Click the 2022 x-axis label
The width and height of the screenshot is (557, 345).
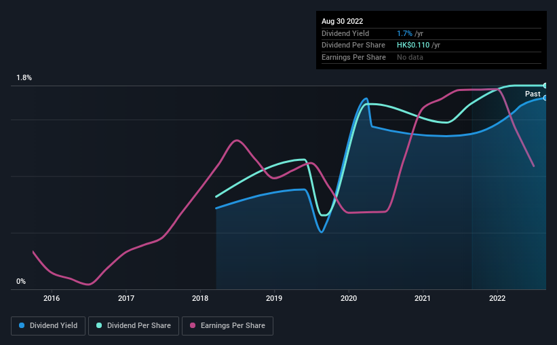point(497,298)
